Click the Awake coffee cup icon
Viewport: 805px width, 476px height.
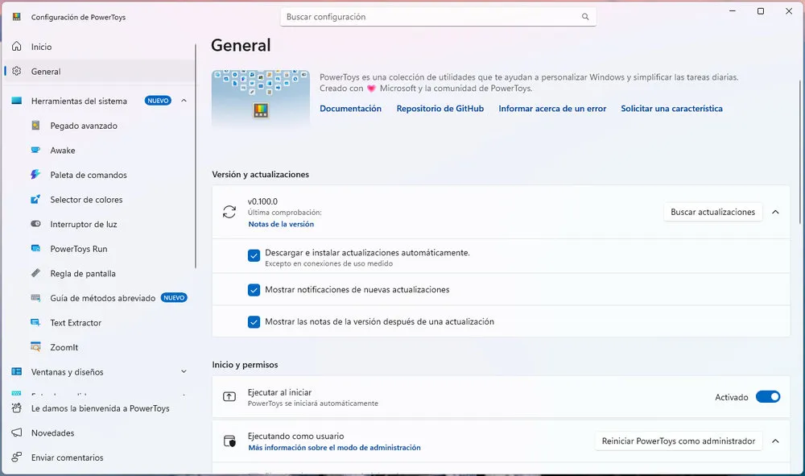[35, 150]
